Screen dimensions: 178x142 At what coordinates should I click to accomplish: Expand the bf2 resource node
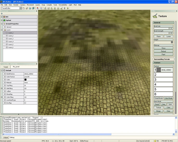tap(2, 17)
